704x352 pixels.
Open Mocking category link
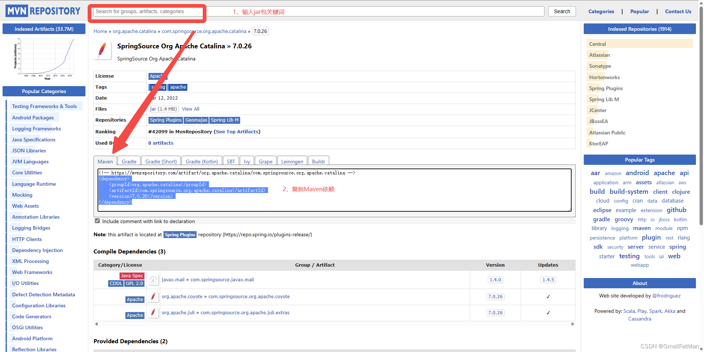coord(22,195)
